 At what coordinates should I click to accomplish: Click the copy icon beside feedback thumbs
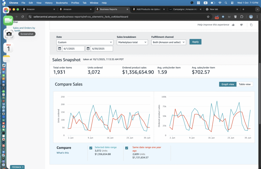(x=251, y=25)
